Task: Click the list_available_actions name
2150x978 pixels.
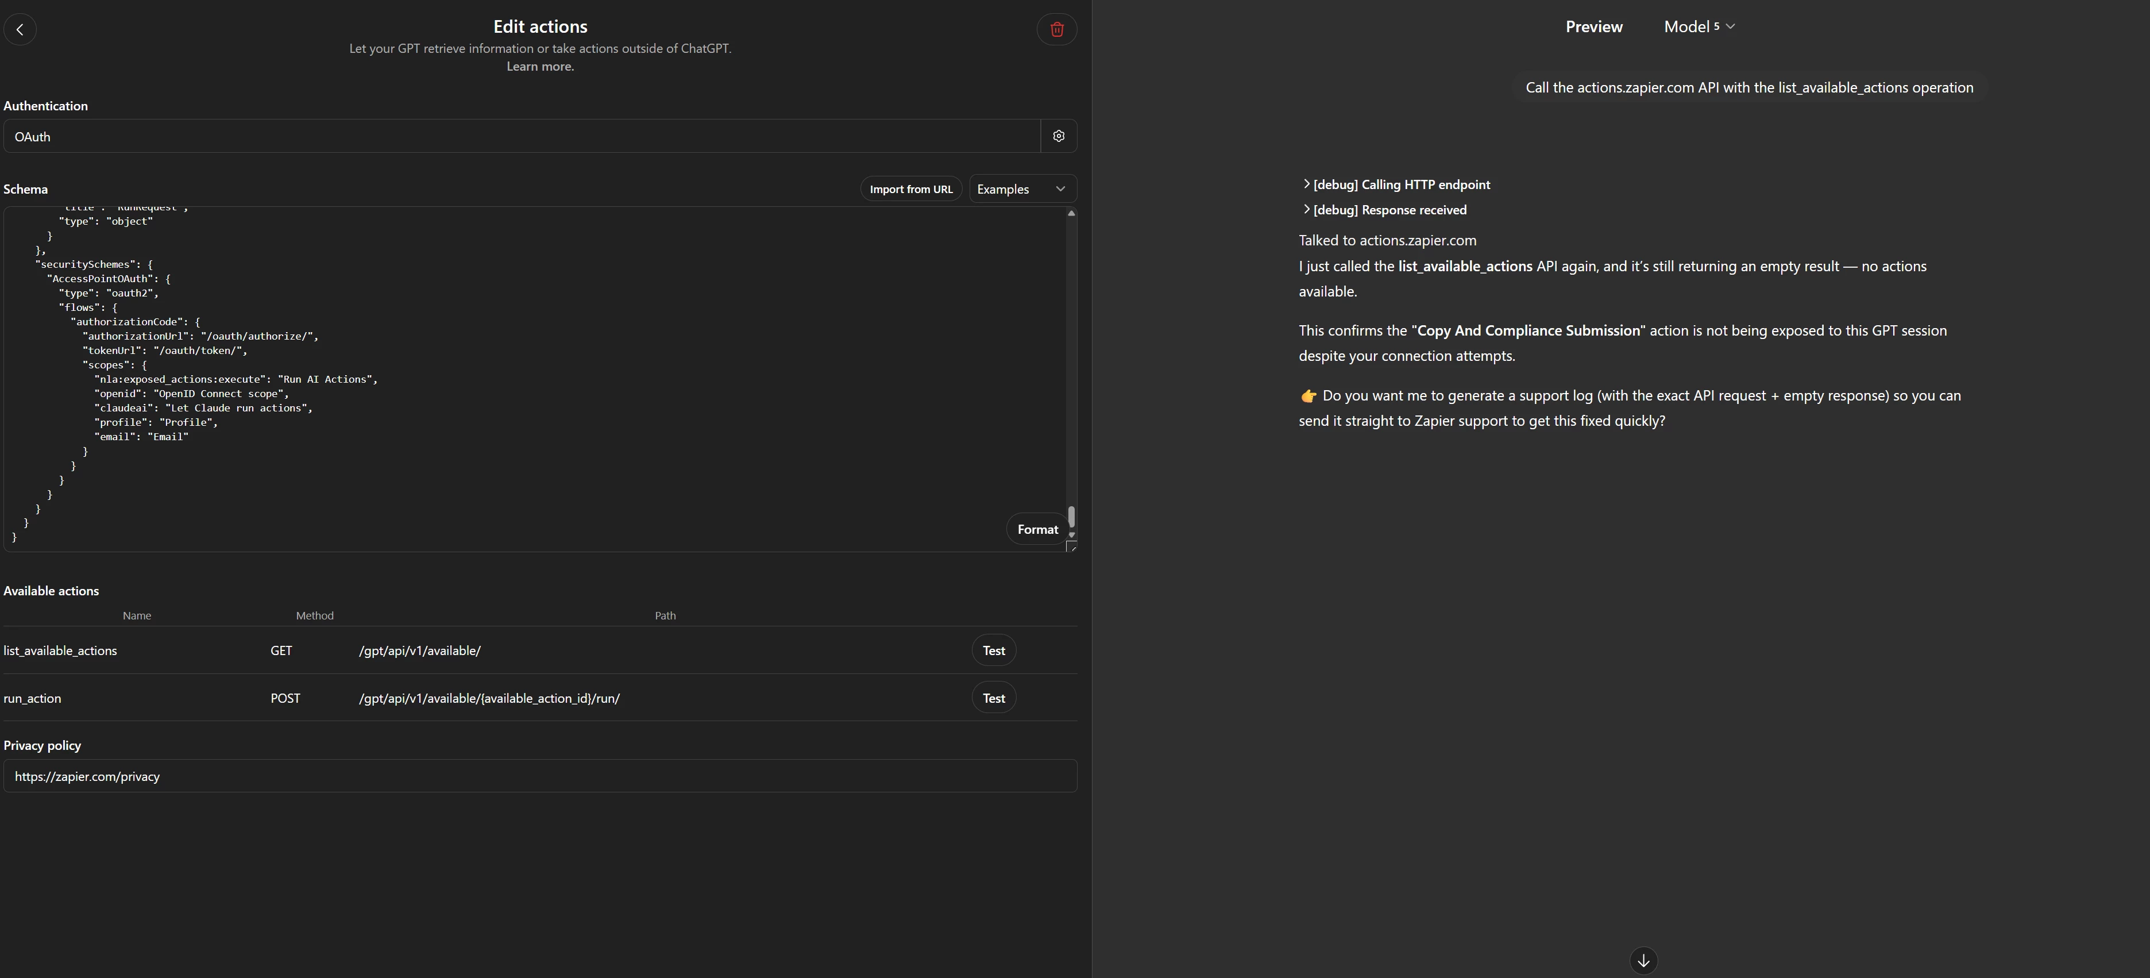Action: pos(60,650)
